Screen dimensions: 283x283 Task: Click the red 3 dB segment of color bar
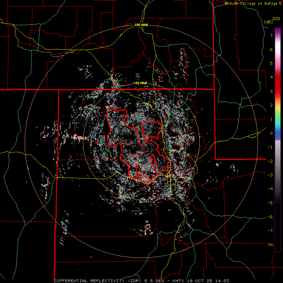[278, 91]
